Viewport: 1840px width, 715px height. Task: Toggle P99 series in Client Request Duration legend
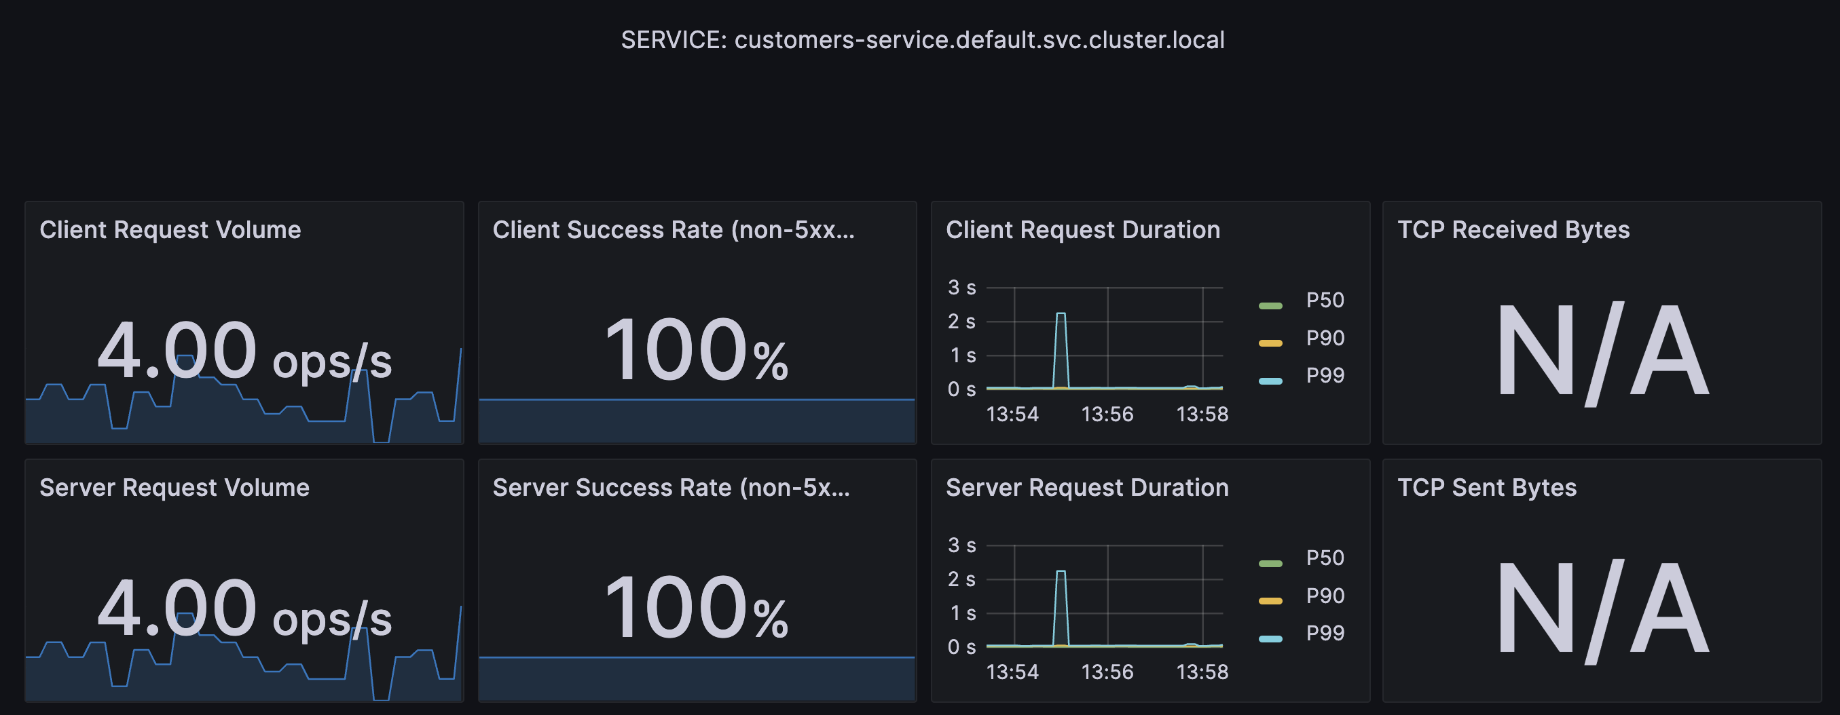click(x=1325, y=374)
